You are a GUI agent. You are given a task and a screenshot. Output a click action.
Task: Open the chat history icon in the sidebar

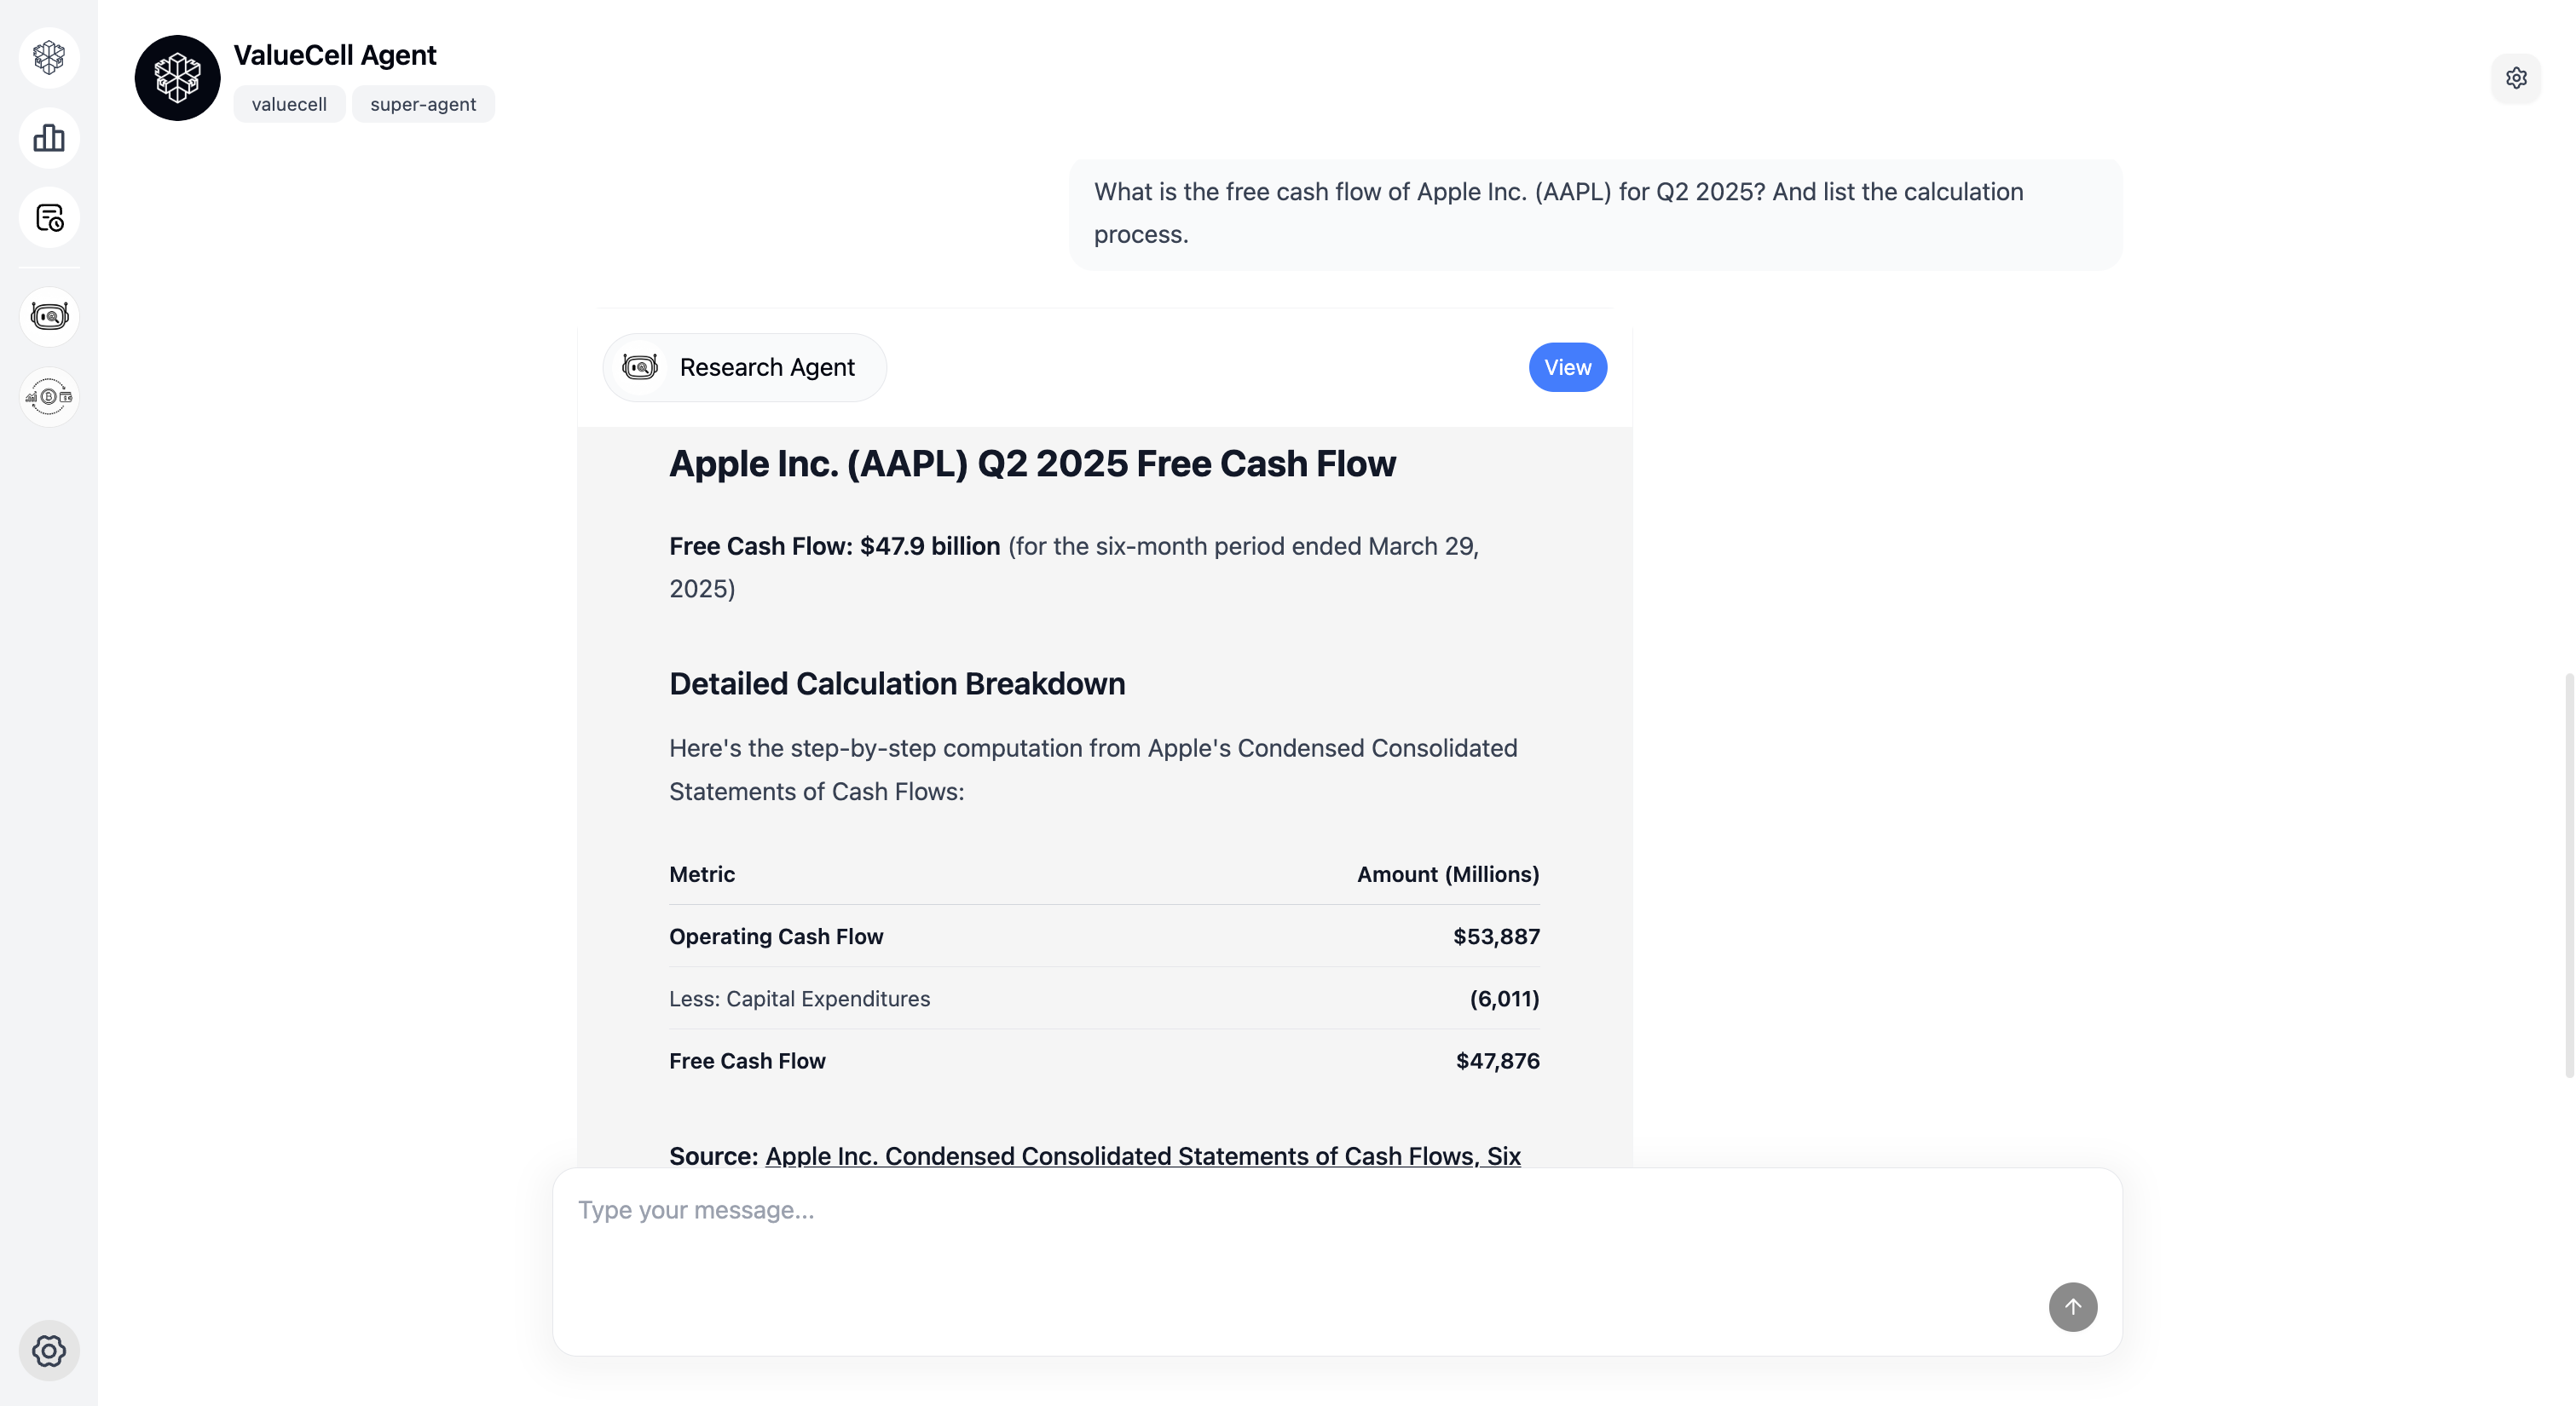tap(49, 216)
